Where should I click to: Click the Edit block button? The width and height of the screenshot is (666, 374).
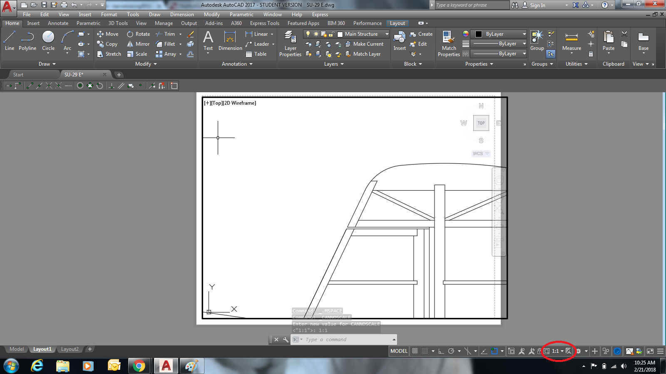tap(418, 44)
